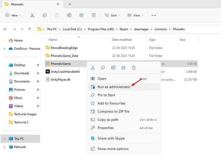Screen dimensions: 221x162
Task: Expand chevron after common in address bar
Action: (x=170, y=29)
